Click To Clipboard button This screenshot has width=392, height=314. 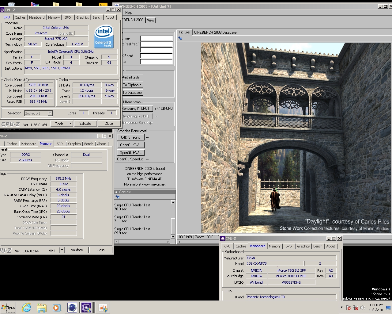132,85
